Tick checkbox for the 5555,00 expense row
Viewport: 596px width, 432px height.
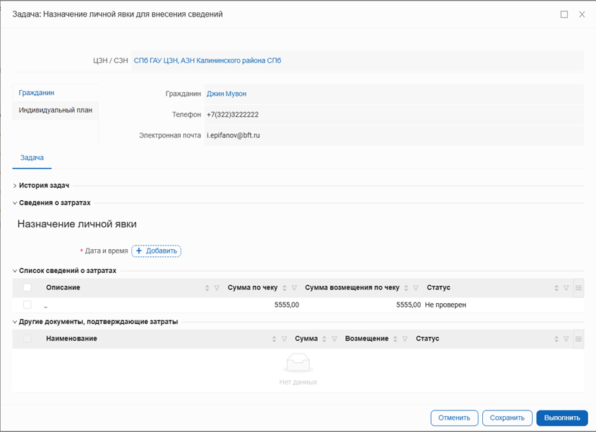27,305
